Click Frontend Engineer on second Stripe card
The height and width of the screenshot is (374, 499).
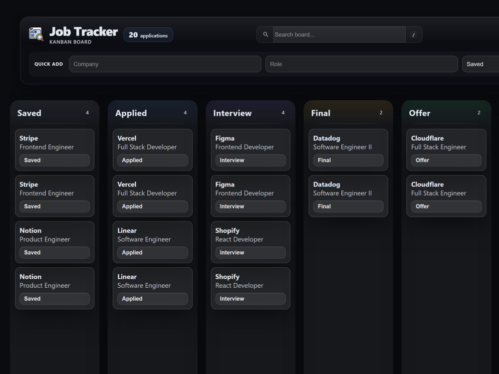[x=47, y=193]
